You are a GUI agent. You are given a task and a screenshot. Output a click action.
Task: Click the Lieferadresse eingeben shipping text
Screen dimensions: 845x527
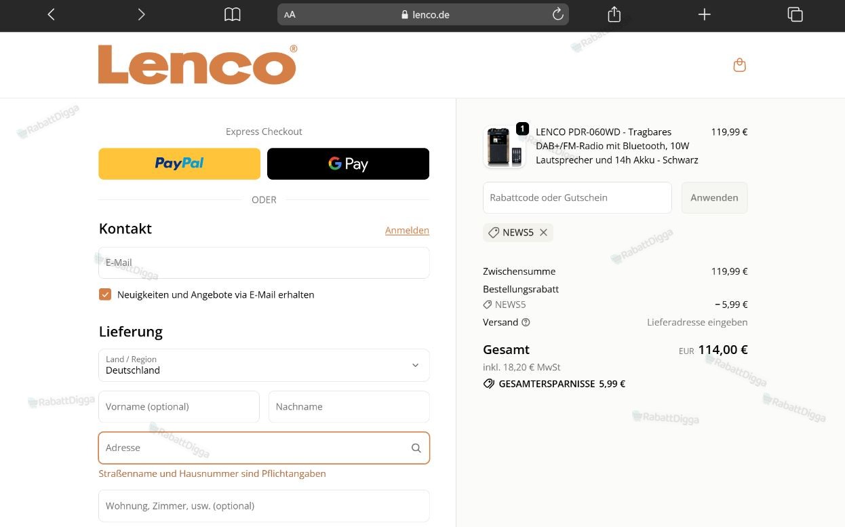point(697,322)
